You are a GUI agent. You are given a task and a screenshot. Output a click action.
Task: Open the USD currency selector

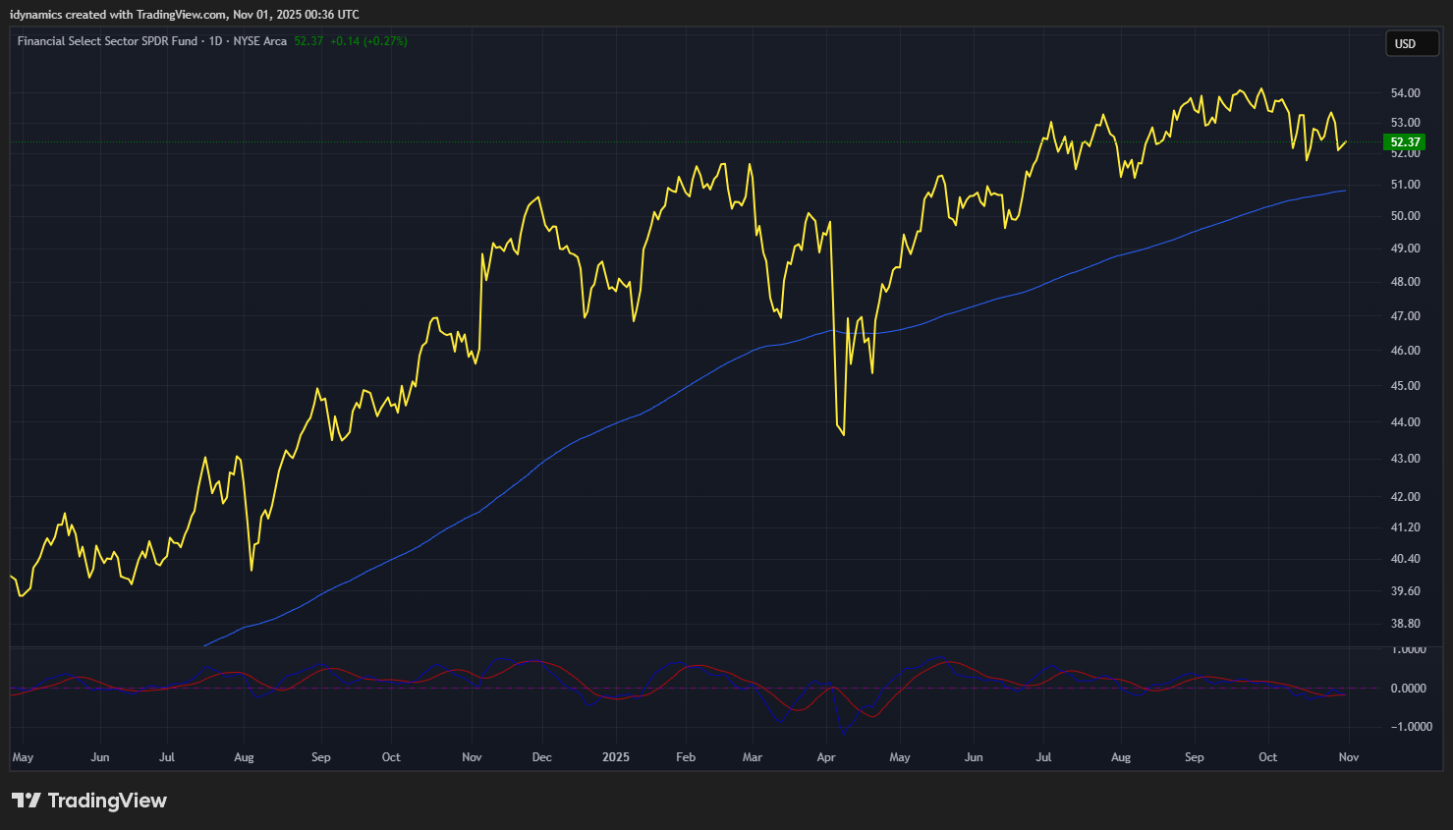tap(1411, 43)
